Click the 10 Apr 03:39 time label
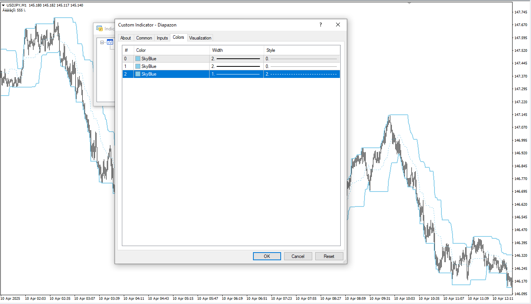This screenshot has height=304, width=531. pyautogui.click(x=109, y=298)
